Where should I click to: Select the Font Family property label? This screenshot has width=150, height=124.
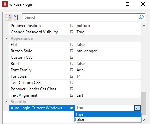click(21, 70)
